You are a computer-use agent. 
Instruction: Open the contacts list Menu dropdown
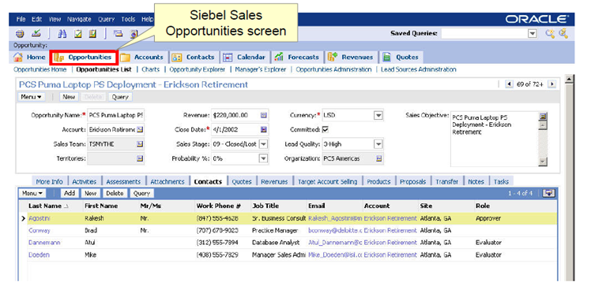[x=32, y=193]
